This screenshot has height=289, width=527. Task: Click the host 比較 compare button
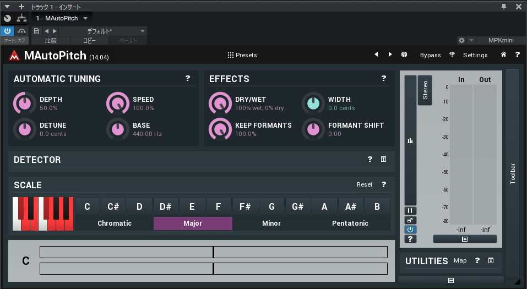51,41
